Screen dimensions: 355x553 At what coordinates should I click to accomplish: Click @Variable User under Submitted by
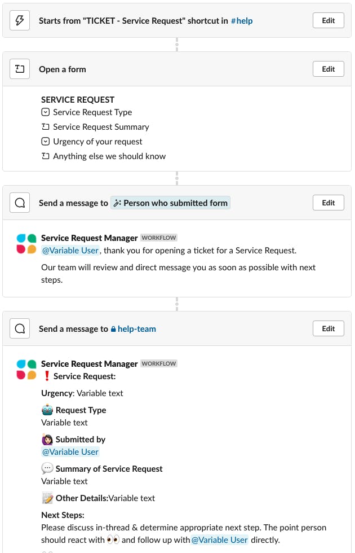(70, 452)
